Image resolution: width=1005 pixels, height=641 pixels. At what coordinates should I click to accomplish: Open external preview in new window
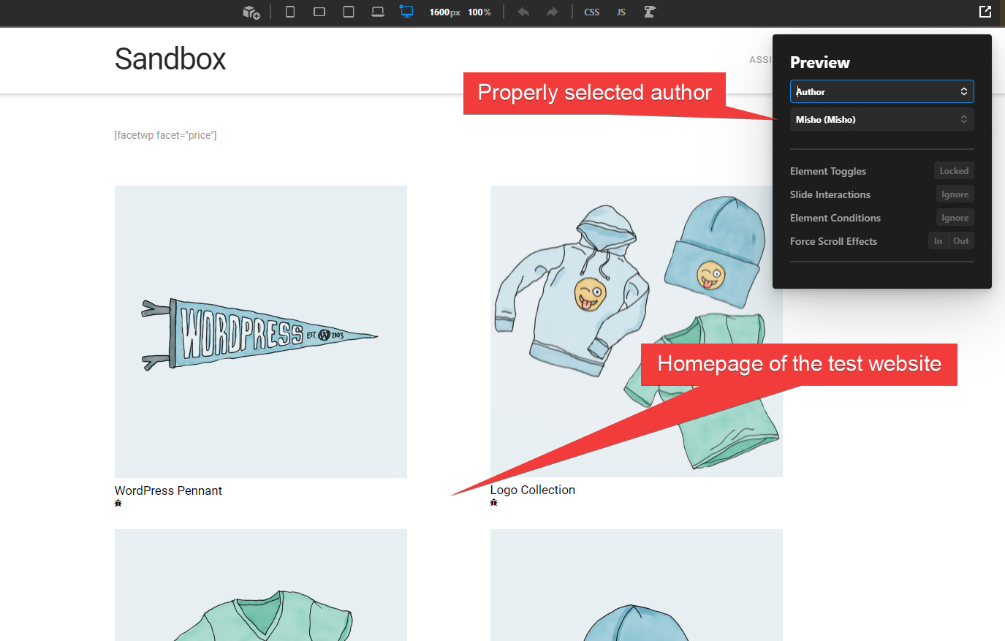click(x=985, y=12)
